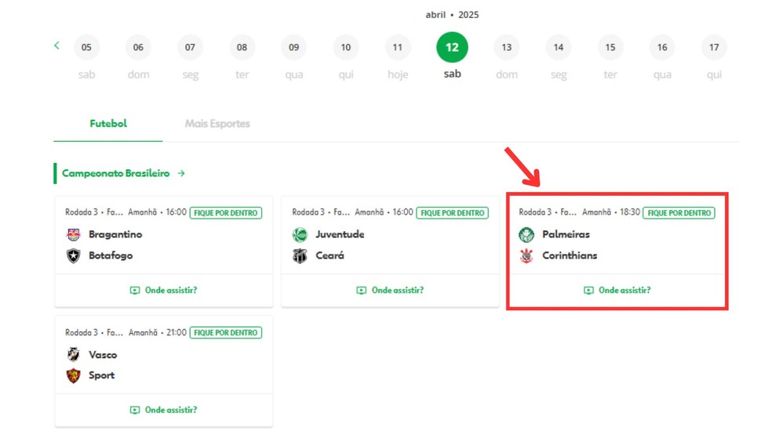Click the 21:00 match time text
The height and width of the screenshot is (434, 772).
pos(177,333)
